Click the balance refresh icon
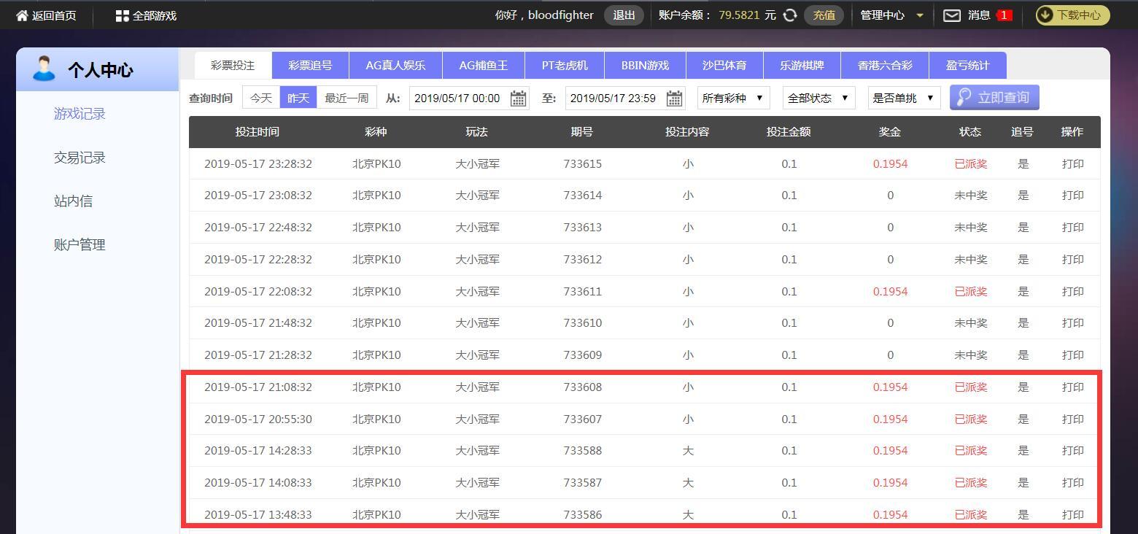 click(x=789, y=15)
